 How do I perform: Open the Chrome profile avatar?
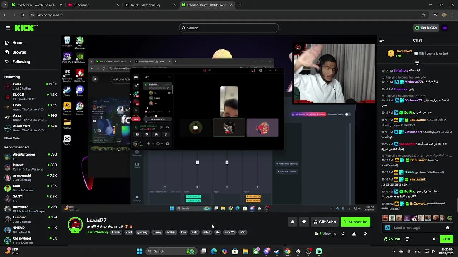pos(444,15)
